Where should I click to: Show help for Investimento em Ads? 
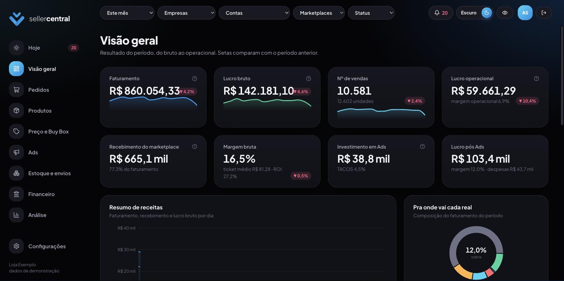(x=423, y=146)
